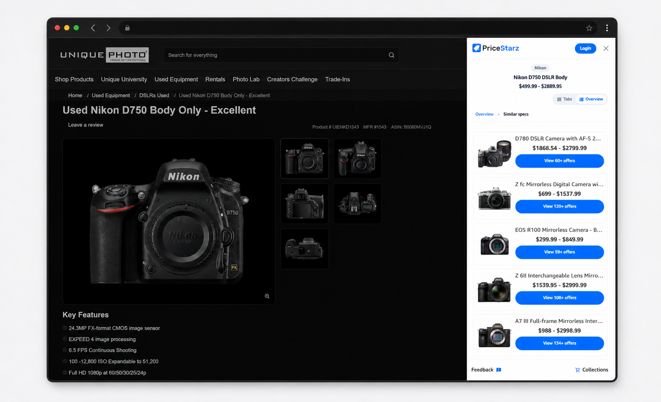Image resolution: width=661 pixels, height=402 pixels.
Task: View 59+ offers for EOS R100
Action: pyautogui.click(x=559, y=252)
